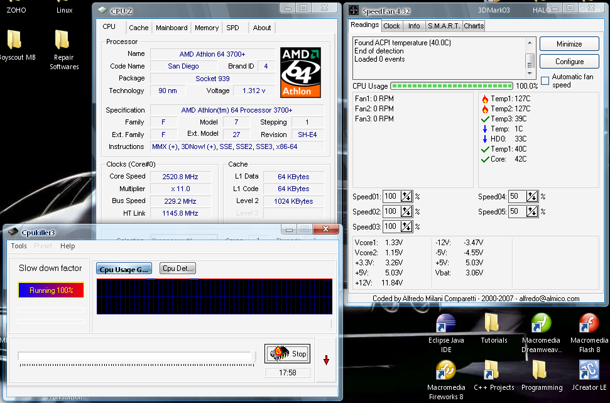Adjust the Speed01 spinner arrows
This screenshot has height=403, width=610.
pyautogui.click(x=406, y=196)
